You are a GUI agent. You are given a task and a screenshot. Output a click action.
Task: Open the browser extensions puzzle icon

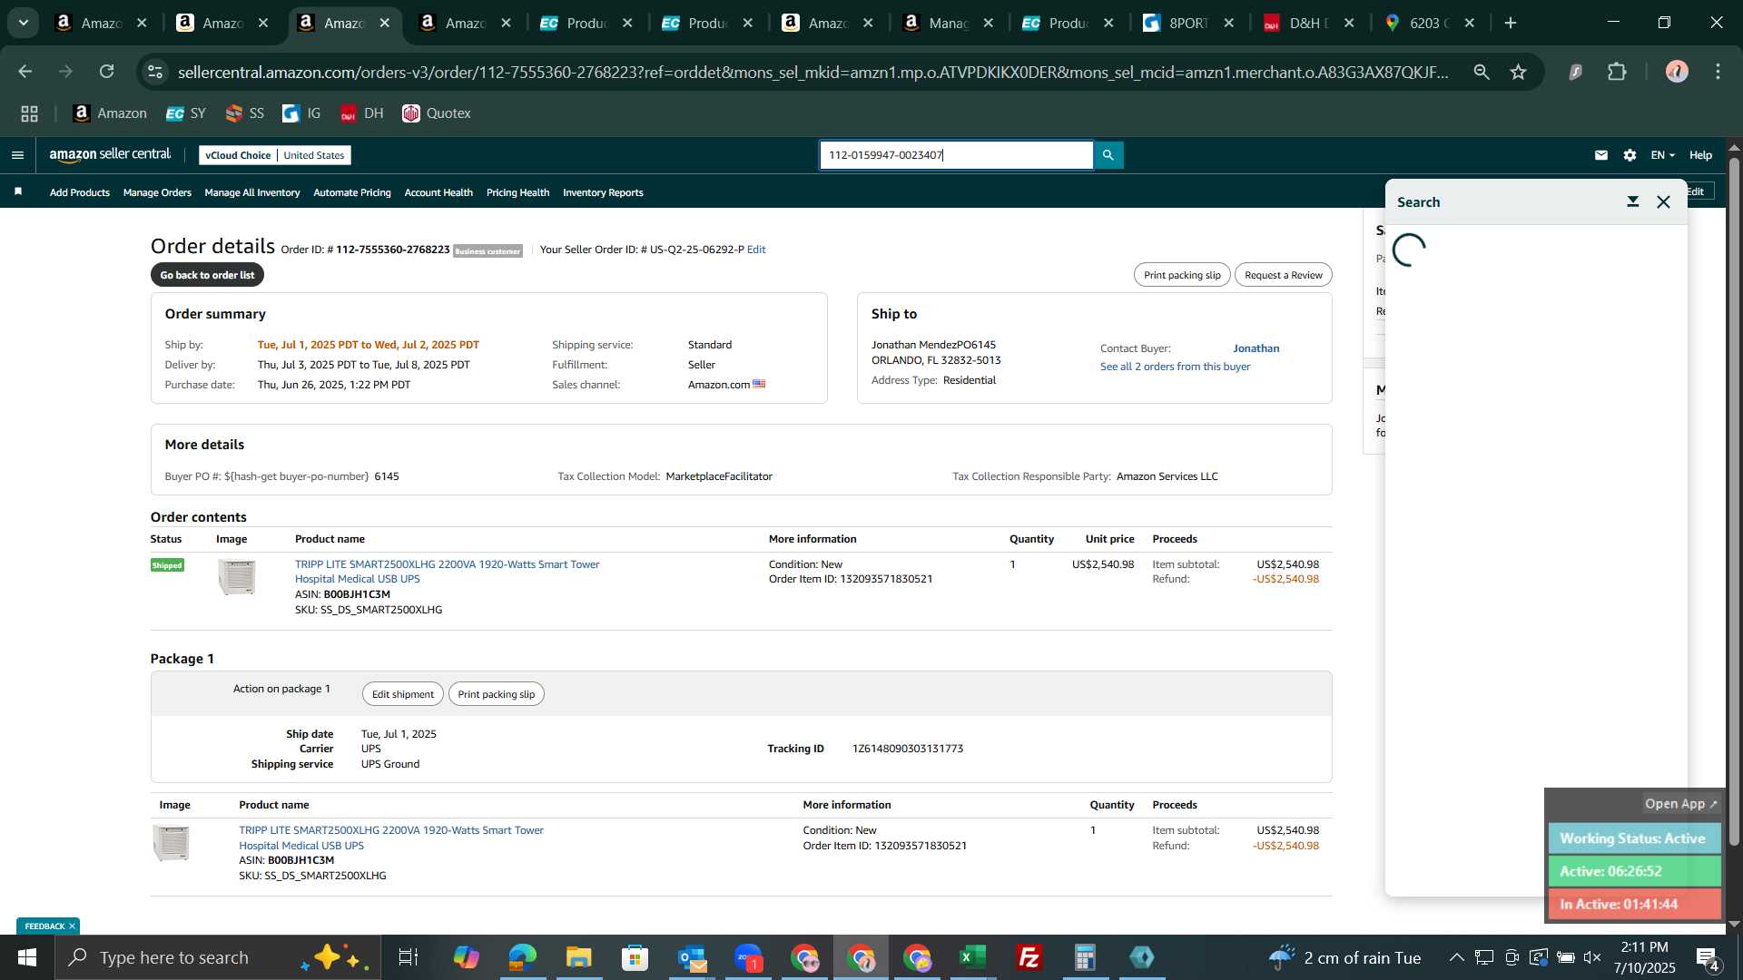(x=1618, y=72)
